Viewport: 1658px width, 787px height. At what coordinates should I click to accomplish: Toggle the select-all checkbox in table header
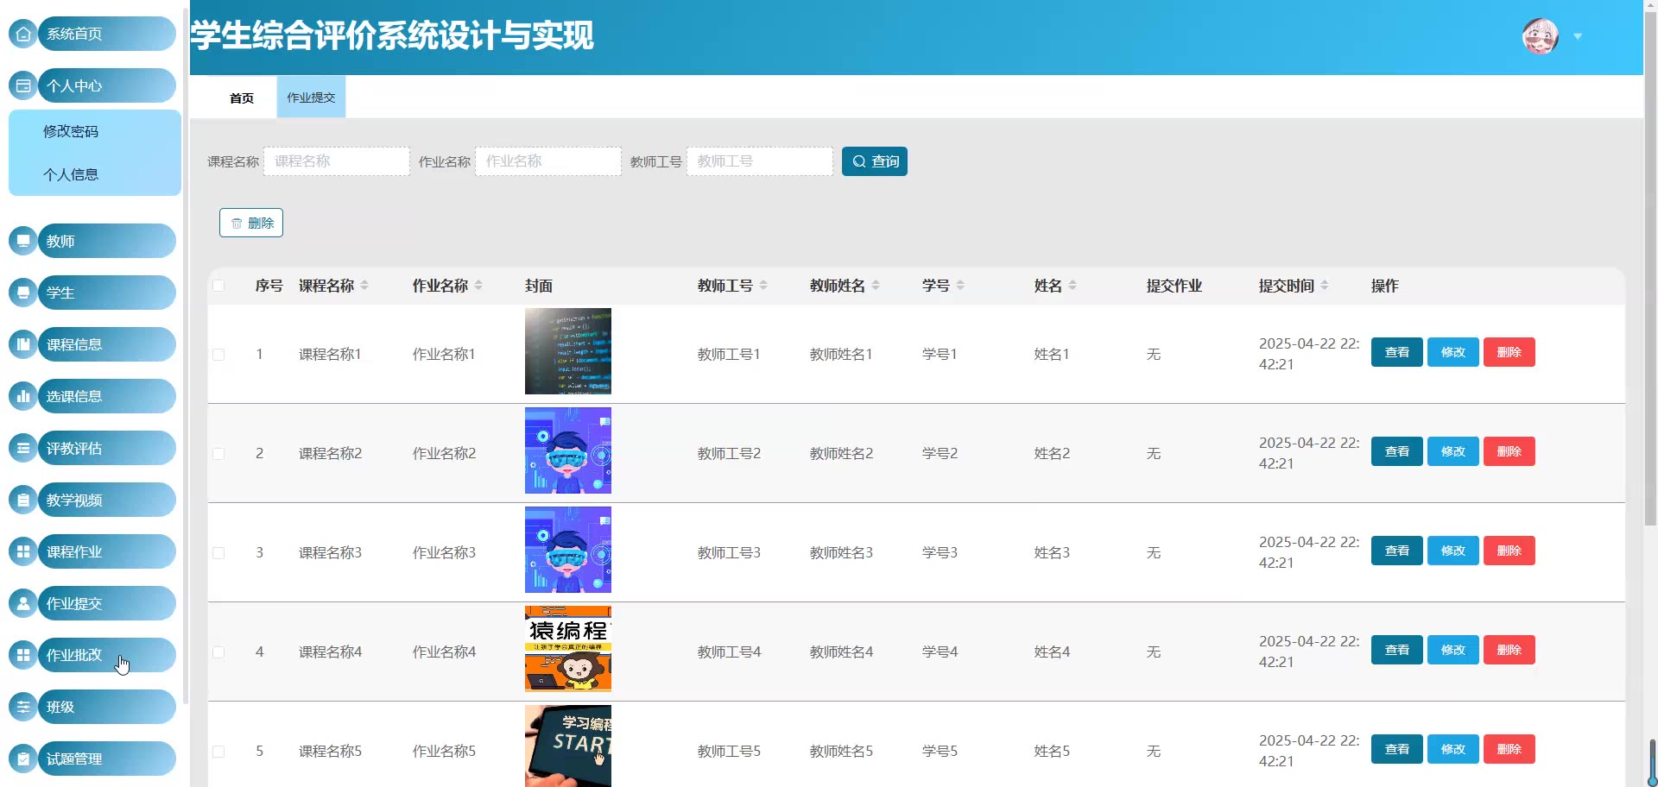tap(218, 286)
